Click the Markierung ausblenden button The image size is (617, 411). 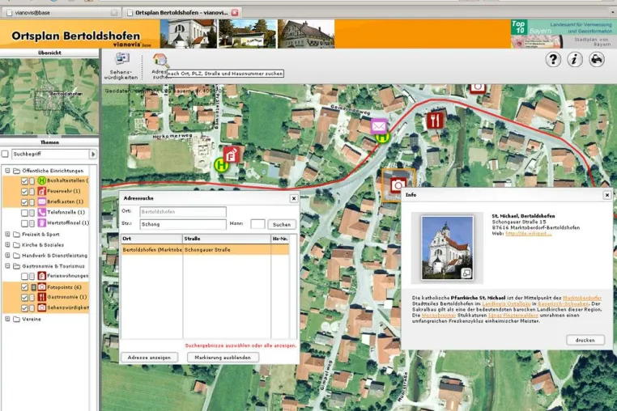click(223, 358)
